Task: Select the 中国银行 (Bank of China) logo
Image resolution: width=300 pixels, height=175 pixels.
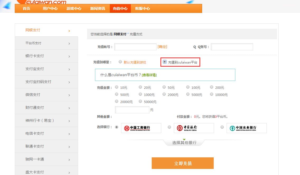Action: [194, 128]
